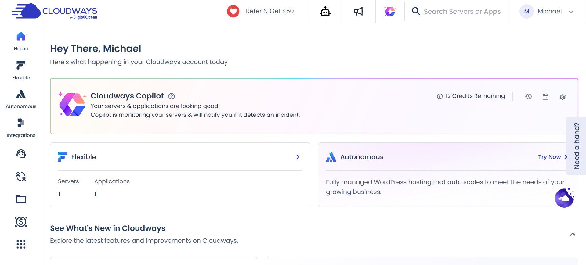Open the billing dollar icon in the sidebar
Image resolution: width=586 pixels, height=265 pixels.
coord(21,222)
